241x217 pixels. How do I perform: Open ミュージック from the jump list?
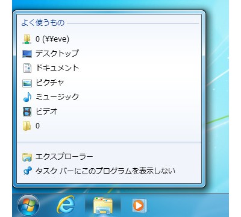[x=109, y=97]
